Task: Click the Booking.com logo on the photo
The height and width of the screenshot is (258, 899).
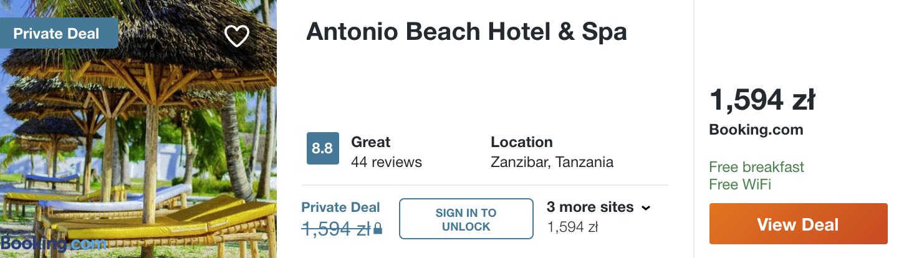Action: pos(54,244)
